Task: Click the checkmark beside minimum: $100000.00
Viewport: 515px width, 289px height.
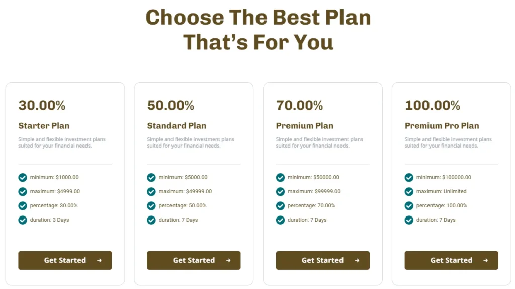Action: click(409, 177)
